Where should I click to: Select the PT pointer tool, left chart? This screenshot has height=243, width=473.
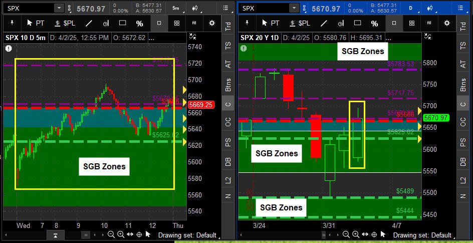pyautogui.click(x=35, y=23)
